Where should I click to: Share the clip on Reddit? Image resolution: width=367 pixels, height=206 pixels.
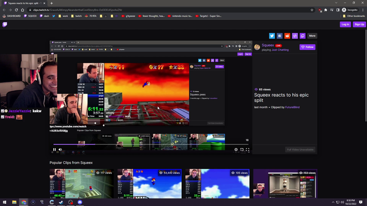pyautogui.click(x=287, y=35)
